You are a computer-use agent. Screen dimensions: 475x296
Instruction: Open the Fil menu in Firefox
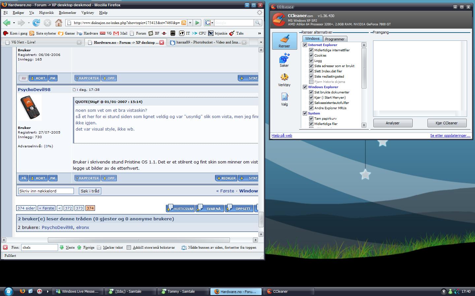6,12
